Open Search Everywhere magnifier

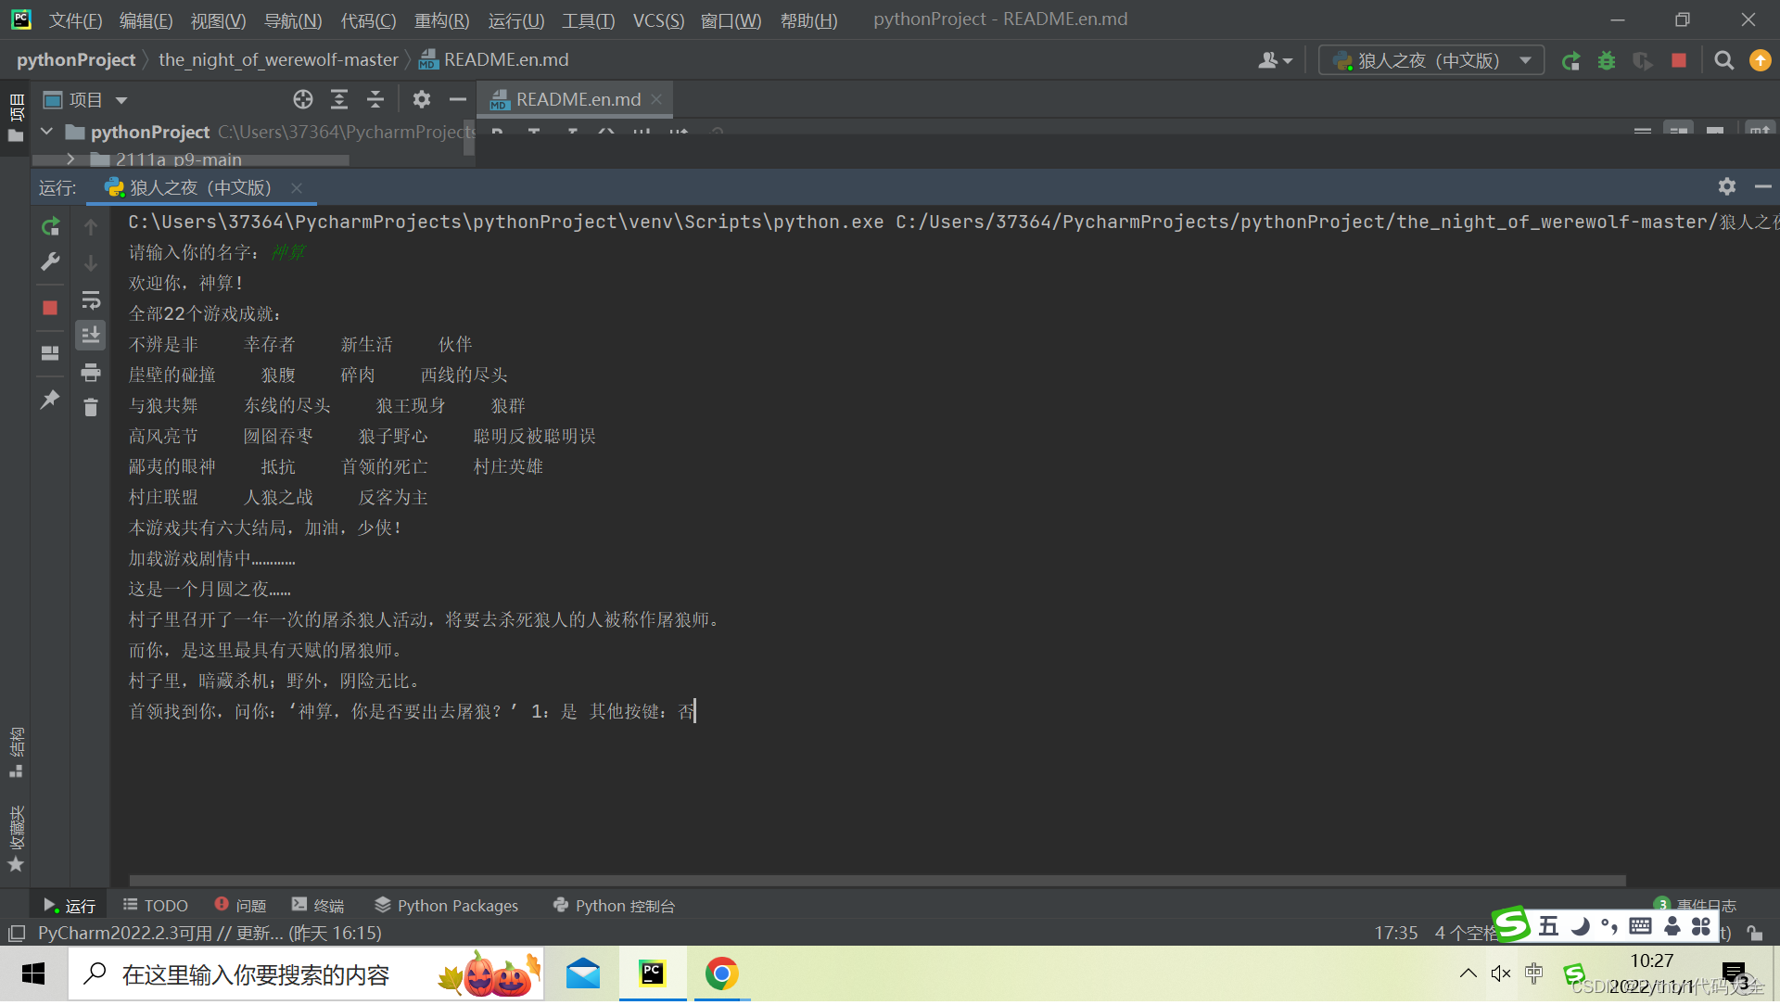pyautogui.click(x=1723, y=61)
